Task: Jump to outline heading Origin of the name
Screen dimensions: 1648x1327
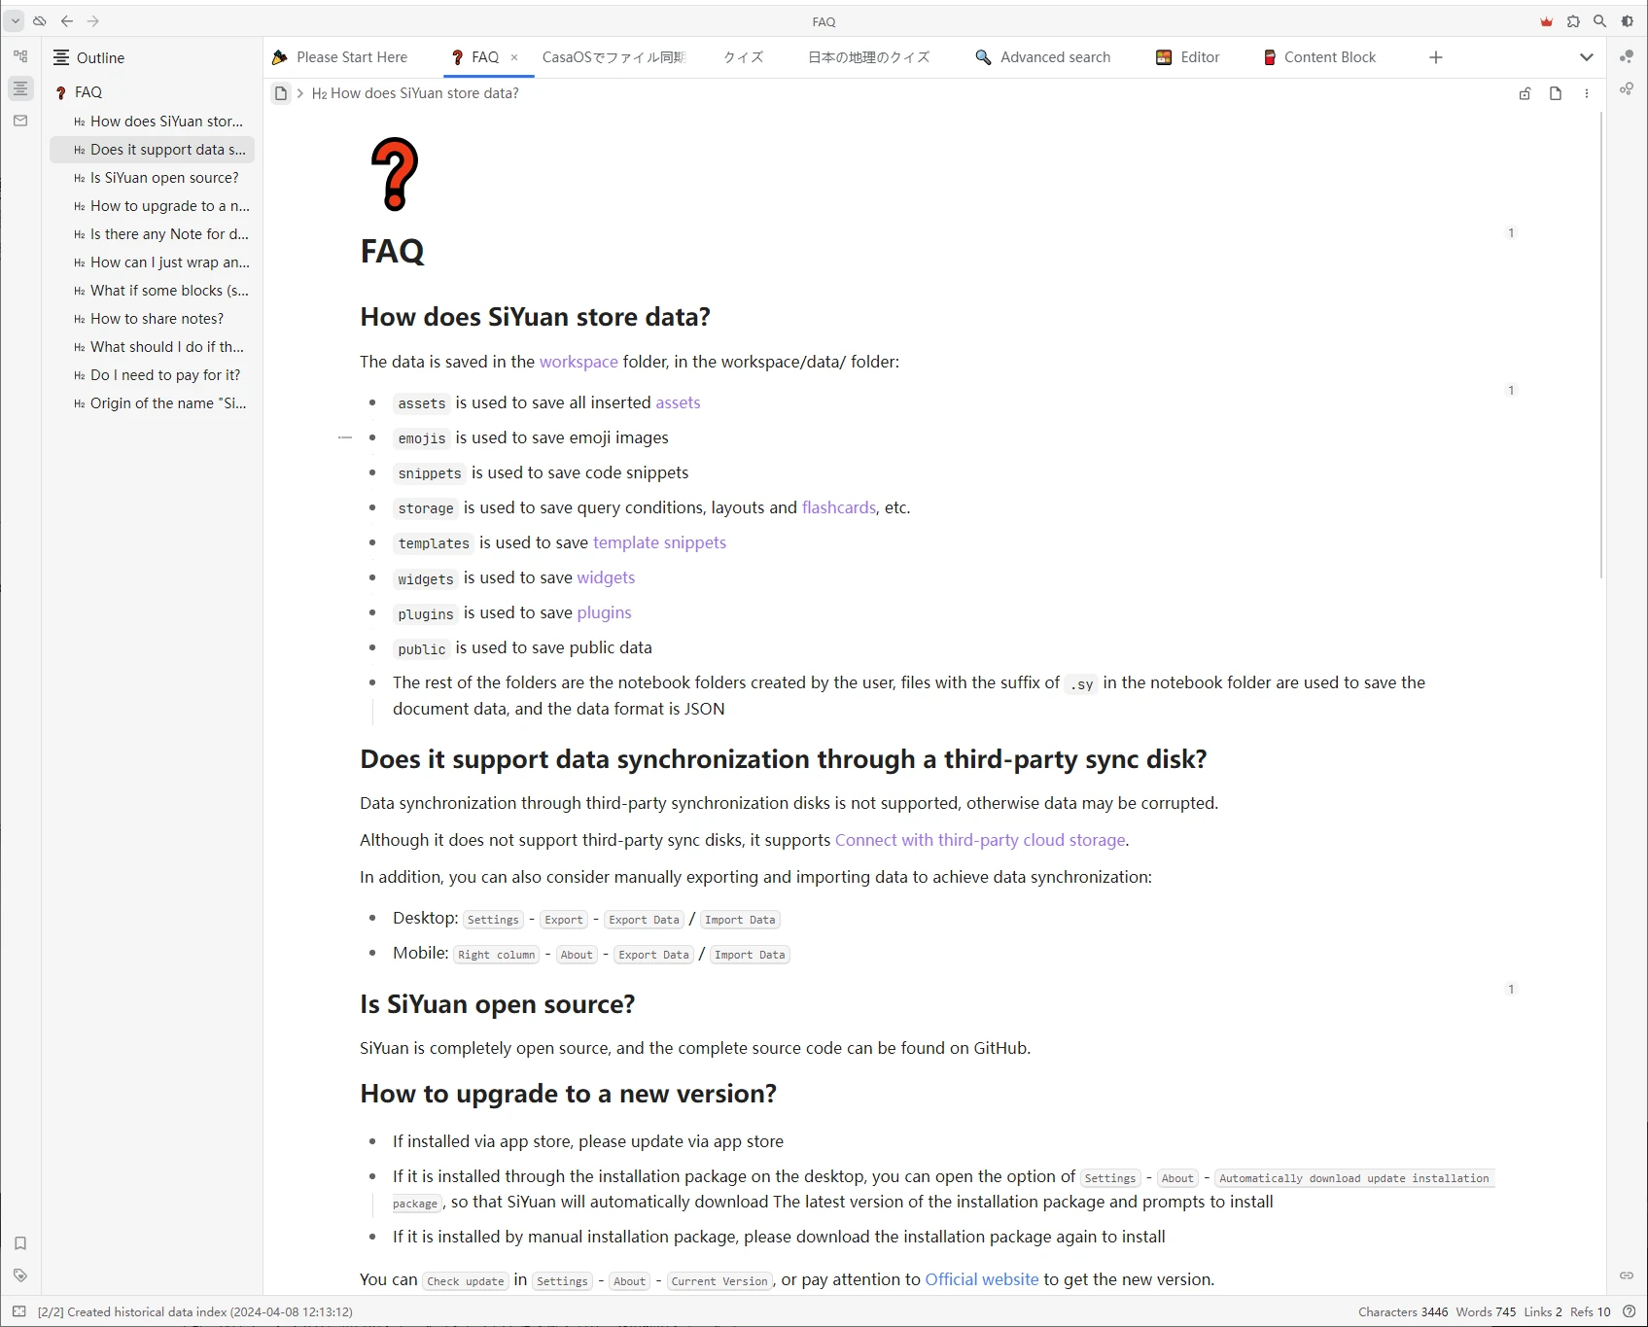Action: tap(153, 403)
